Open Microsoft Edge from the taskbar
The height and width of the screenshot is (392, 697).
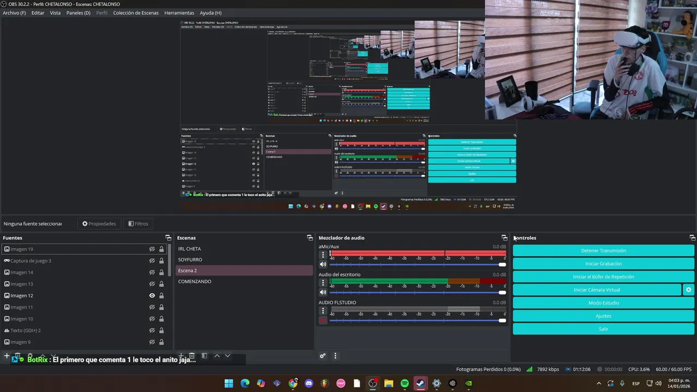[245, 383]
